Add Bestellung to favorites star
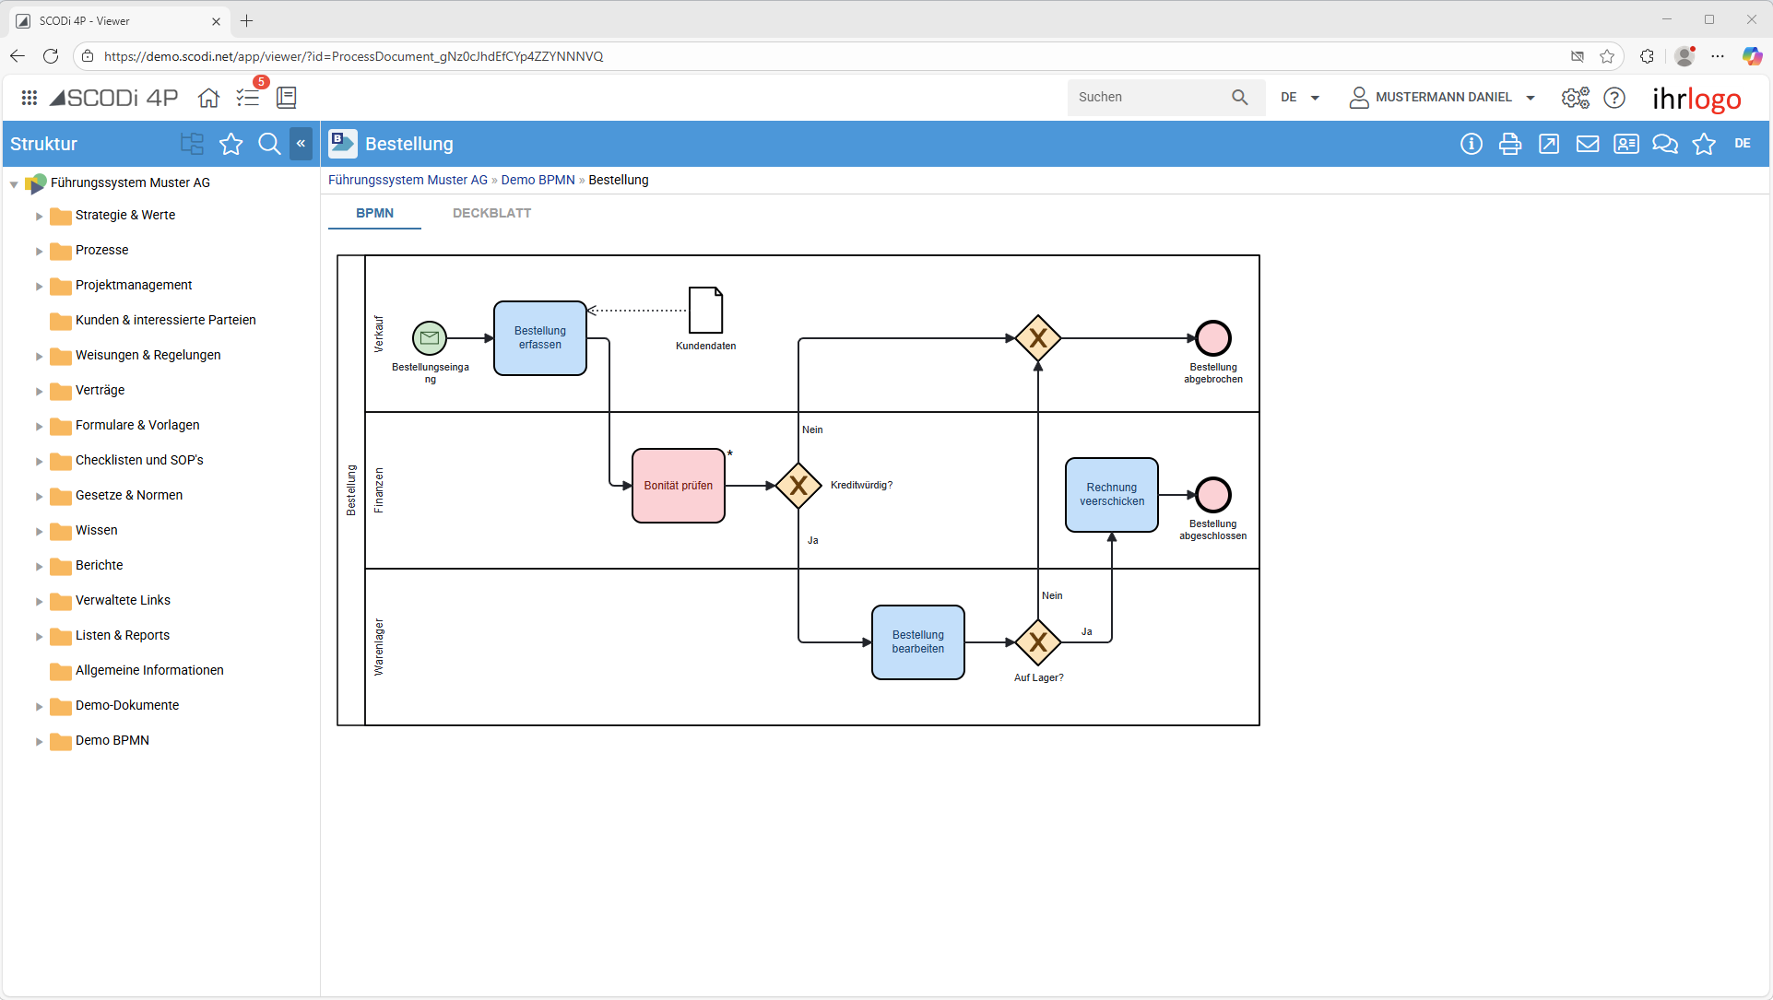The width and height of the screenshot is (1773, 1000). (1703, 144)
